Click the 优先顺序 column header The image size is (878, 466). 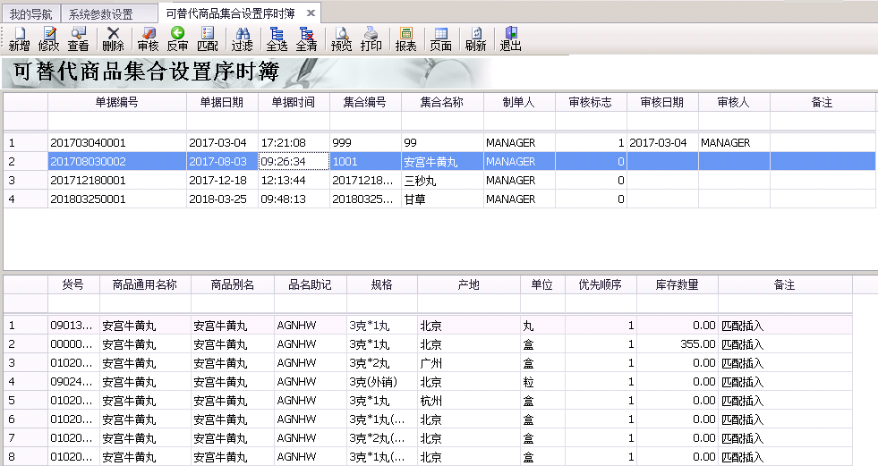click(x=601, y=284)
